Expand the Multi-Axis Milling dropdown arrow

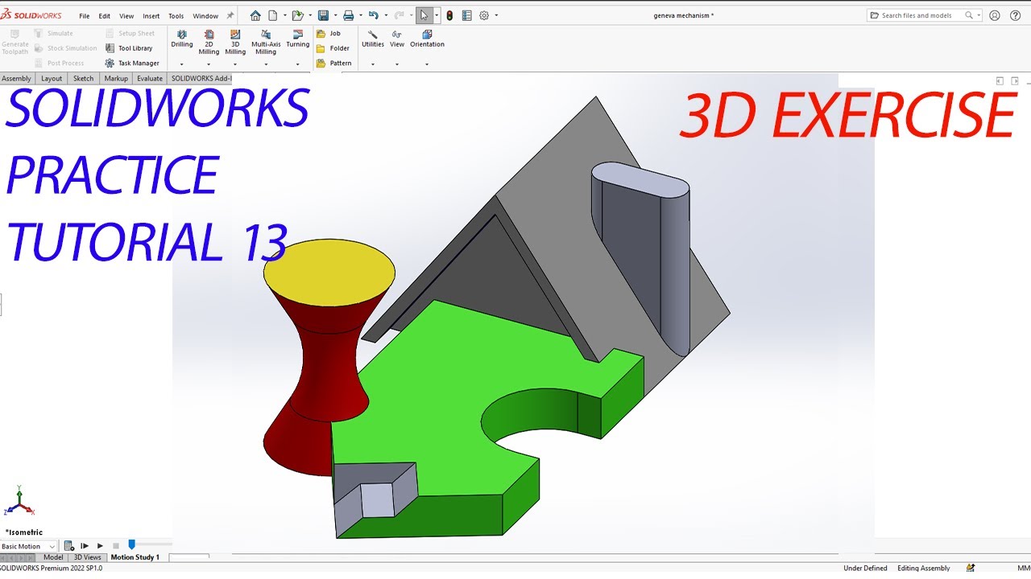tap(266, 64)
